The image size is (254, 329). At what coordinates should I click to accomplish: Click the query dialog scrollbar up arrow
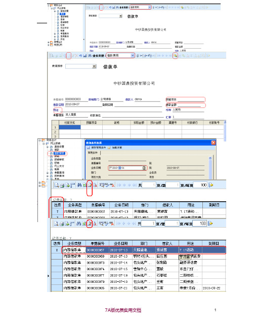210,158
